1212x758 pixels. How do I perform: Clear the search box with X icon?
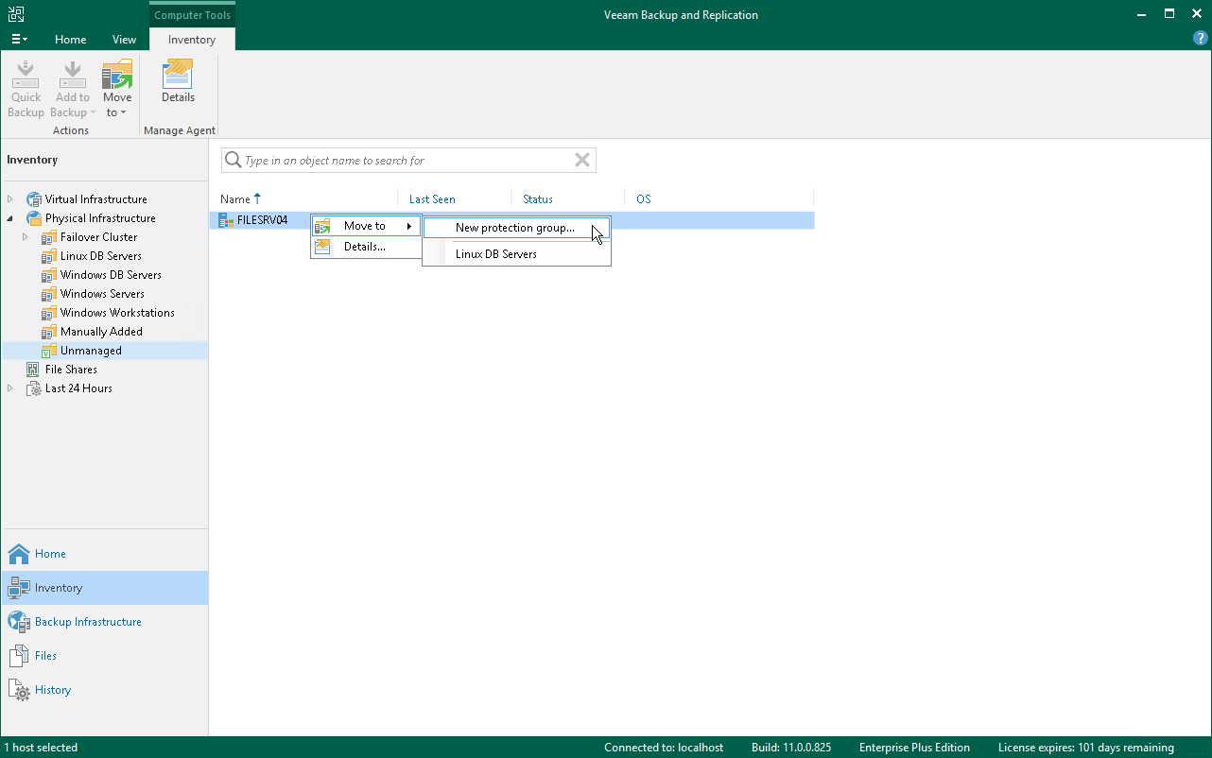(x=582, y=161)
